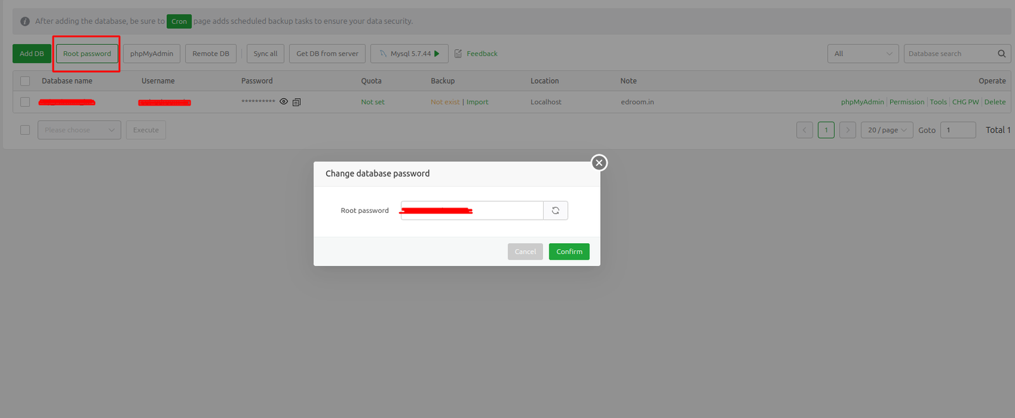Toggle the select-all checkbox in table header
The height and width of the screenshot is (418, 1015).
coord(25,81)
